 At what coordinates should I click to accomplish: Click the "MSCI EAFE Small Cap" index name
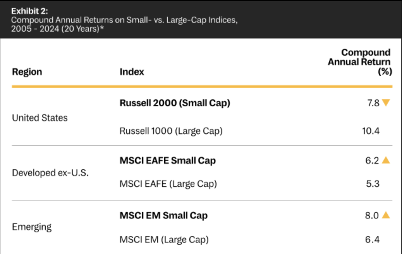click(x=167, y=160)
